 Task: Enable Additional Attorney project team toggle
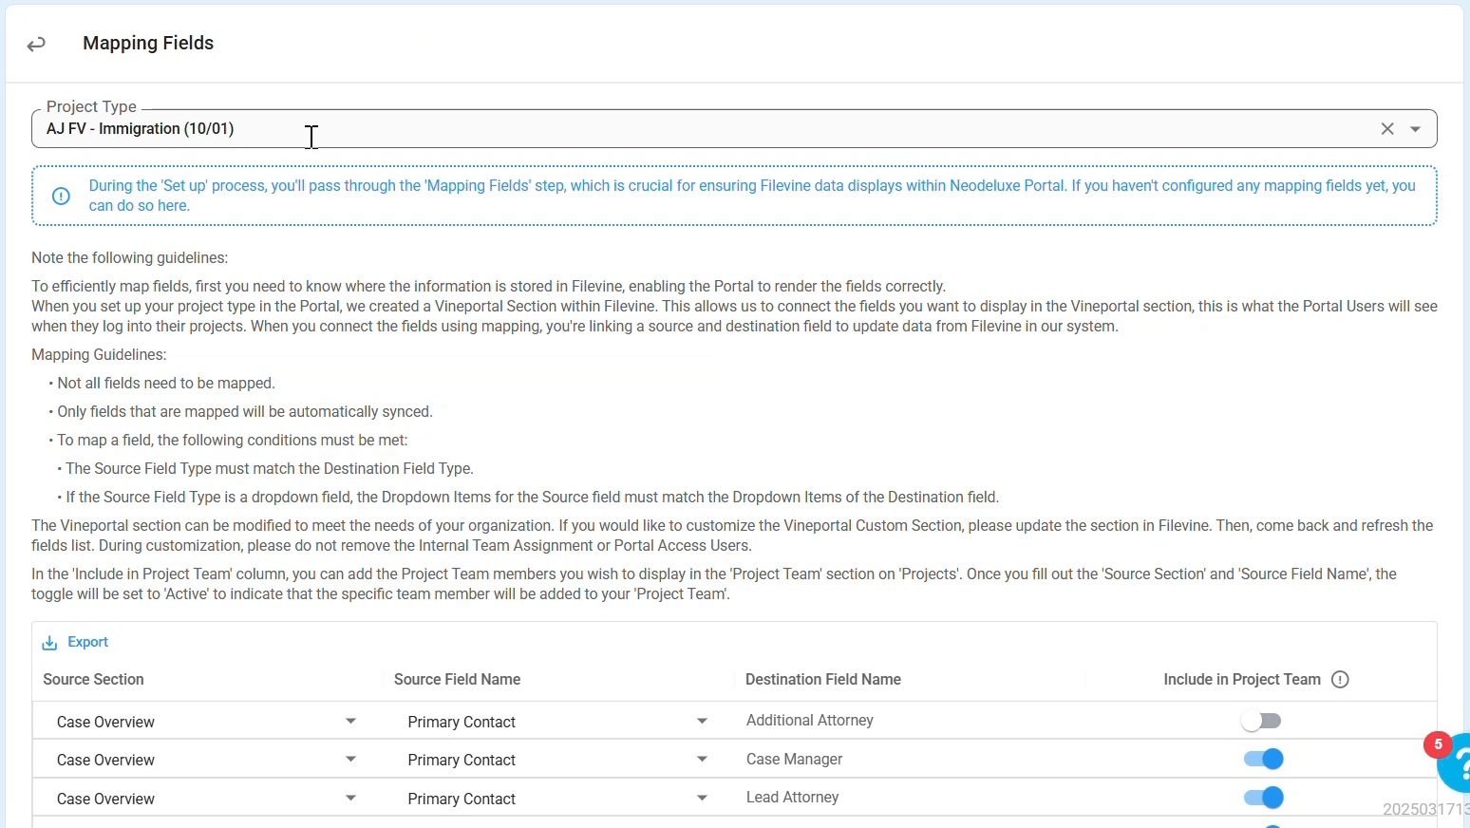1262,722
